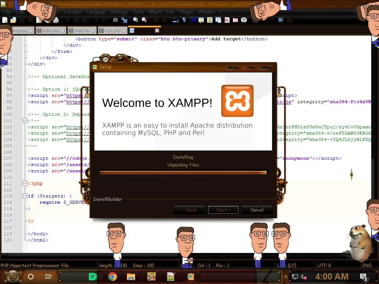Collapse the fold marker at line 111

[25, 183]
